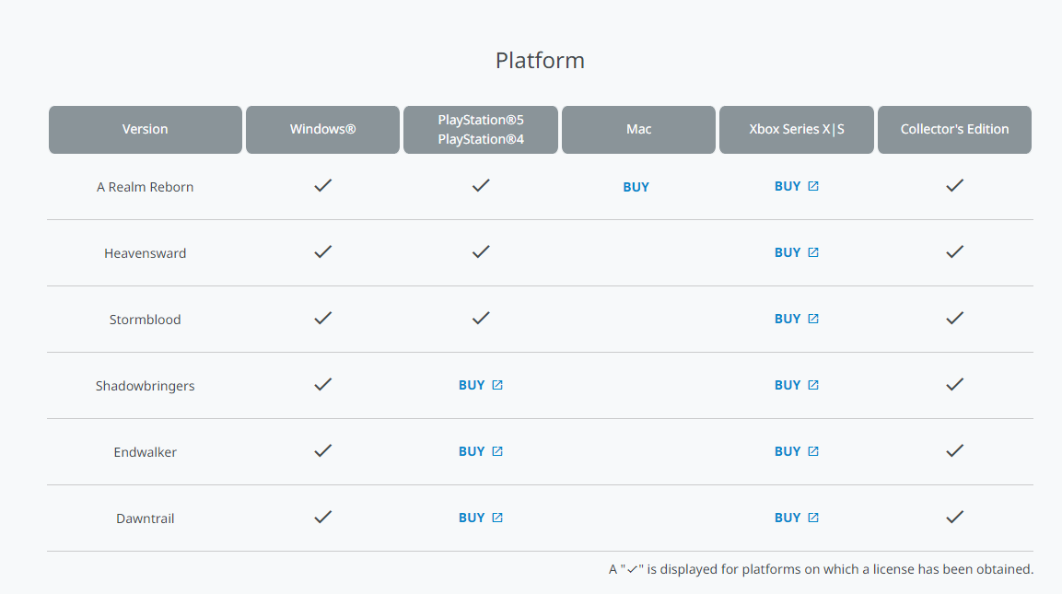Open Shadowbringers Xbox external link icon
Viewport: 1062px width, 594px height.
(x=813, y=385)
